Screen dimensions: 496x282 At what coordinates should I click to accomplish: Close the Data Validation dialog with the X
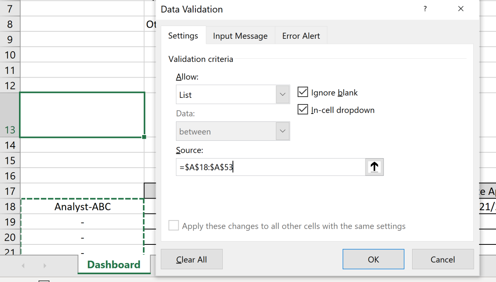(461, 8)
